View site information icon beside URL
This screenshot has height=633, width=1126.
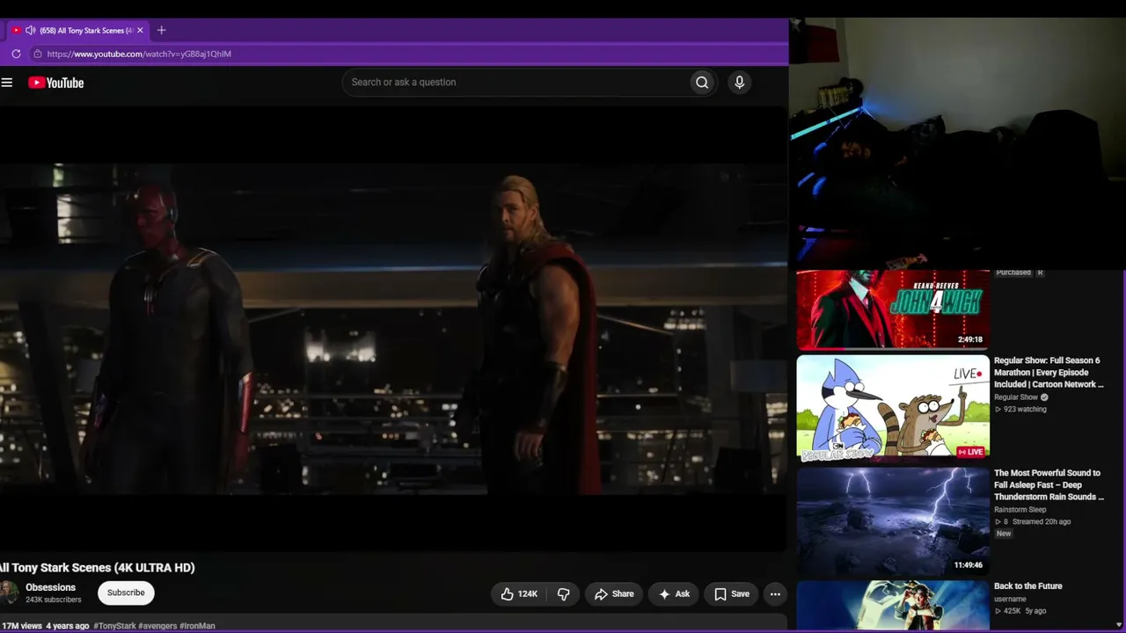pos(37,54)
